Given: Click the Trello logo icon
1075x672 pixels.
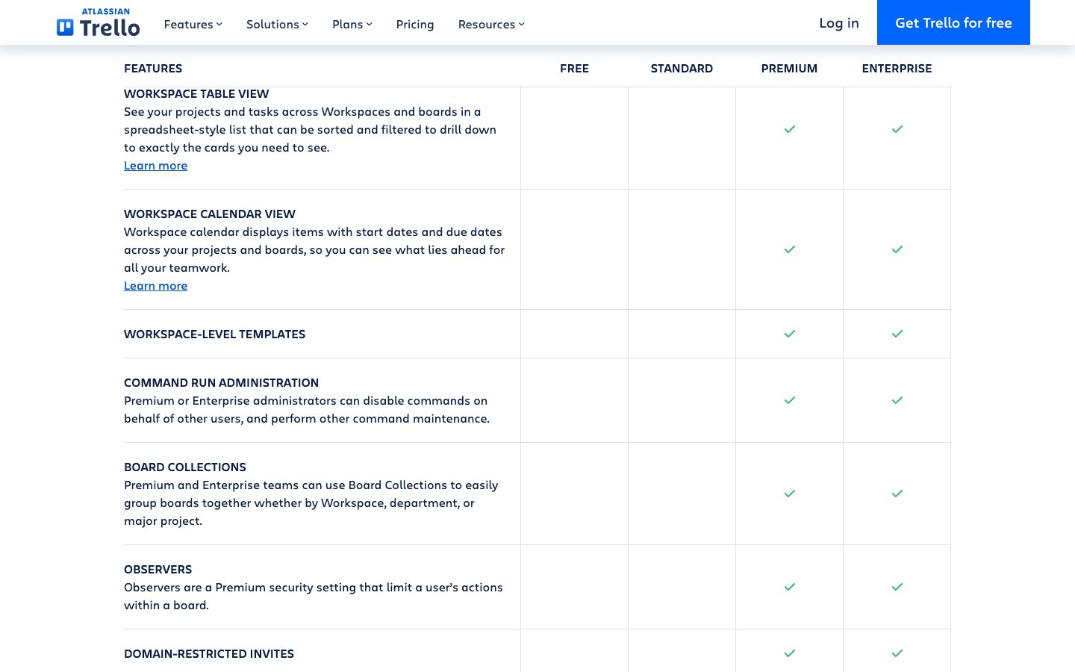Looking at the screenshot, I should click(x=66, y=28).
